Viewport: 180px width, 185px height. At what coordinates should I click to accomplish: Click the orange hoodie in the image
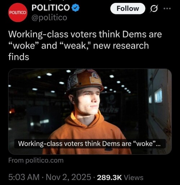pos(87,133)
